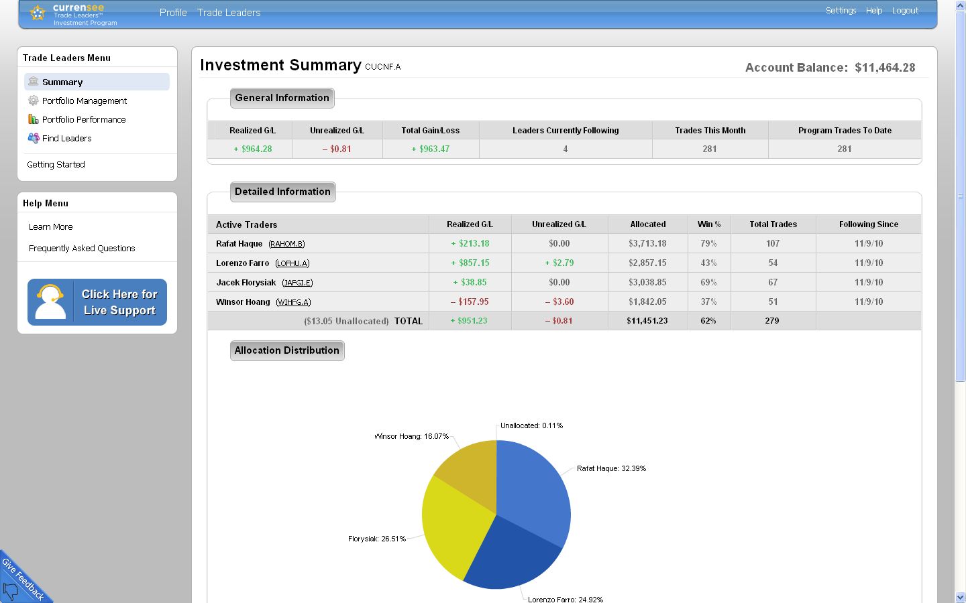Click the Logout link
This screenshot has width=966, height=603.
click(905, 10)
